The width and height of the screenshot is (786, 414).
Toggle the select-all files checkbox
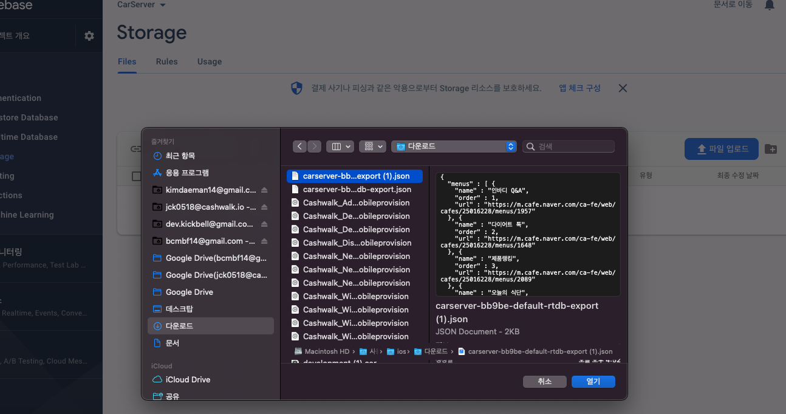(136, 176)
